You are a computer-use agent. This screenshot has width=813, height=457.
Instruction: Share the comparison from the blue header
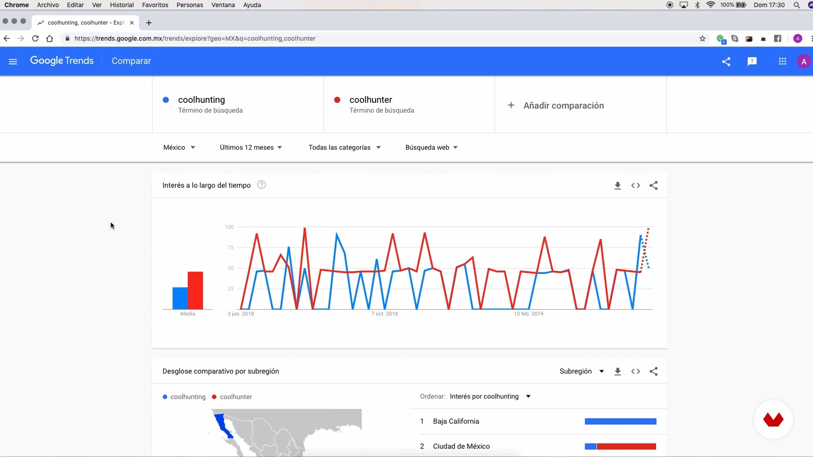[726, 61]
